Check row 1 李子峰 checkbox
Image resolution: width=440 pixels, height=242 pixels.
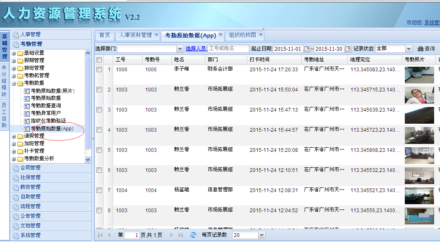point(99,69)
